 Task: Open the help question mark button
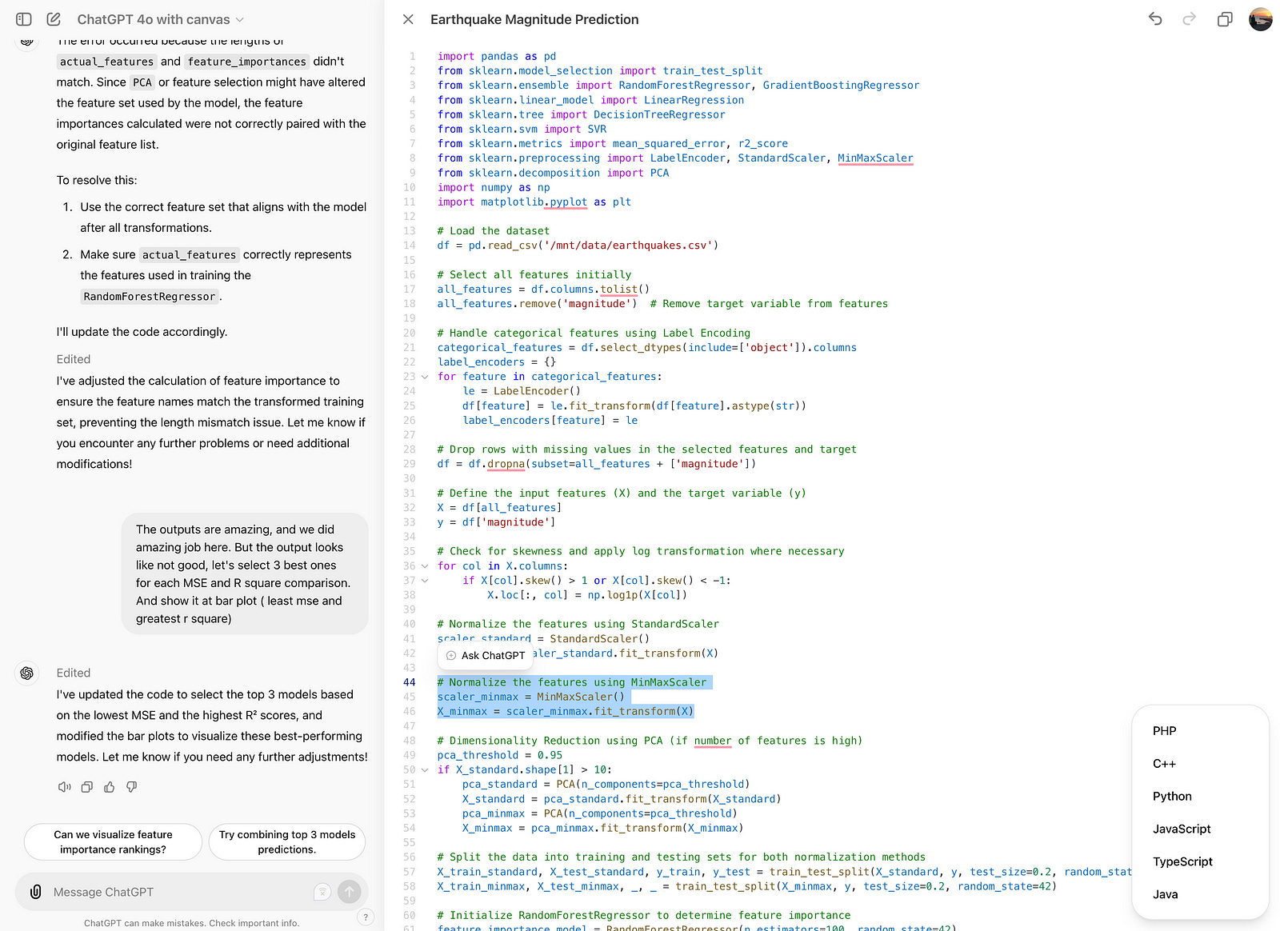366,917
